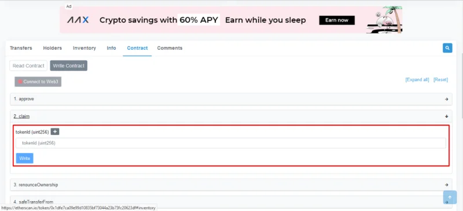The height and width of the screenshot is (211, 463).
Task: Select the Info tab
Action: point(111,48)
